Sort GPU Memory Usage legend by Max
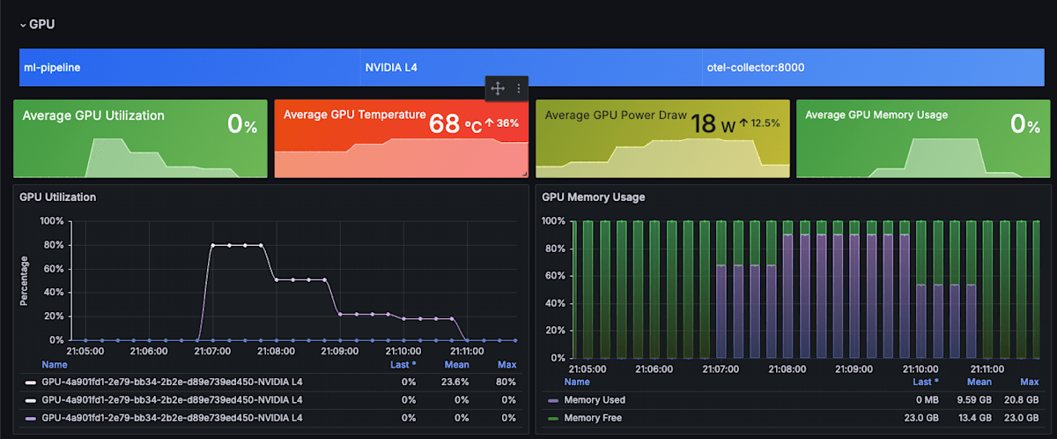1057x439 pixels. click(x=1030, y=382)
